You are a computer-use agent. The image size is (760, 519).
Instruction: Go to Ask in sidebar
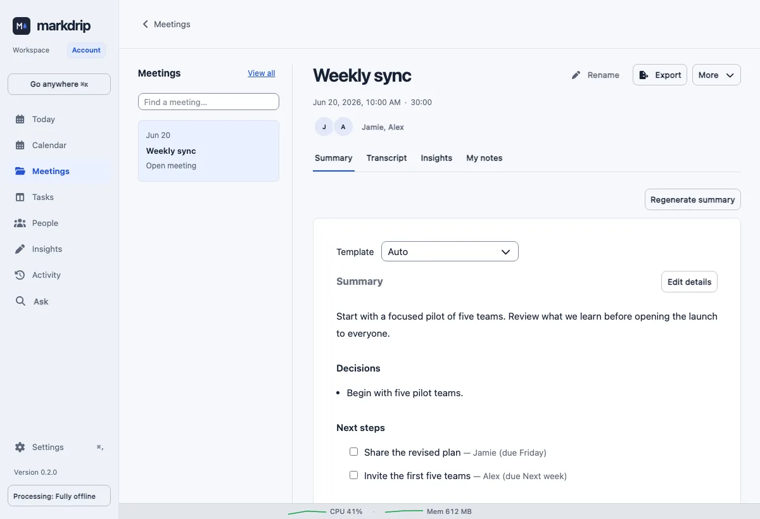tap(41, 301)
